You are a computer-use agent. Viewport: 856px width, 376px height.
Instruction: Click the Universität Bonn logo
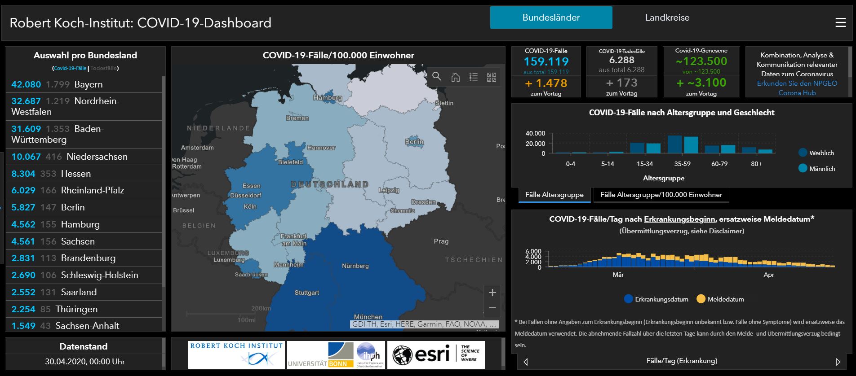pos(336,355)
